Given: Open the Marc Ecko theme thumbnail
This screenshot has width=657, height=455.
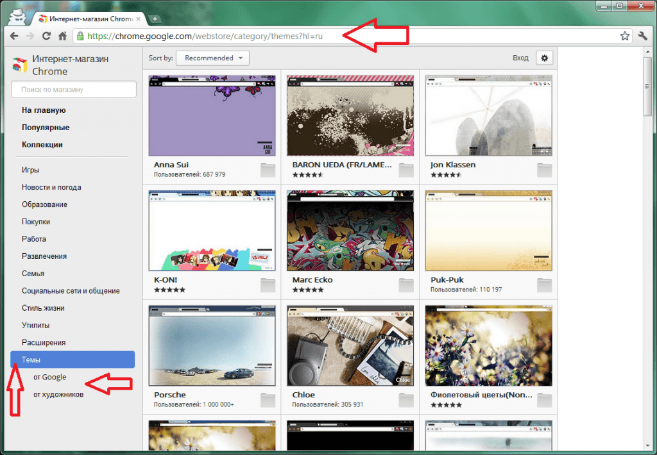Looking at the screenshot, I should 350,231.
